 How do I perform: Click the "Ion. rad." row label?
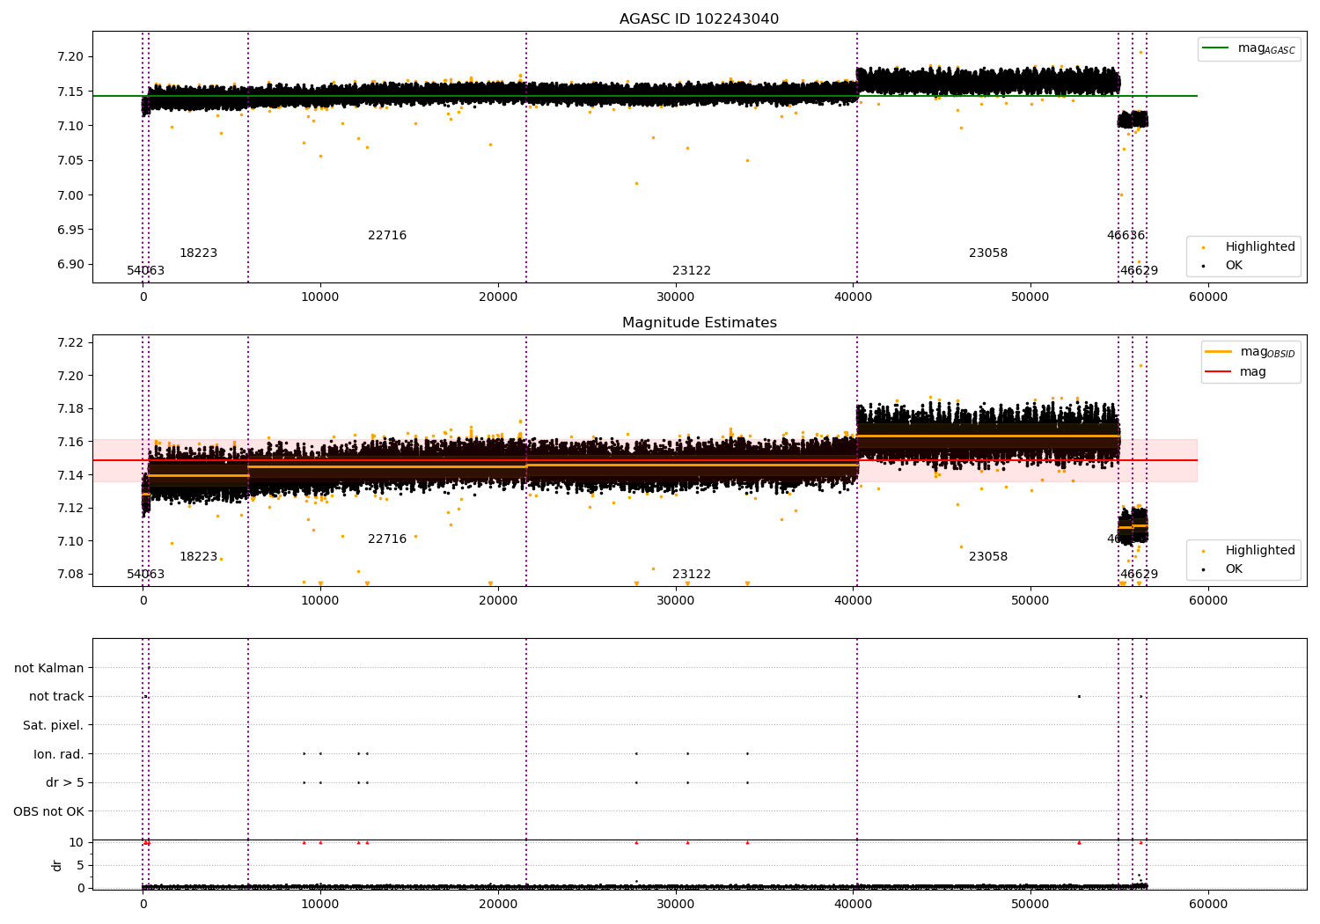[59, 754]
